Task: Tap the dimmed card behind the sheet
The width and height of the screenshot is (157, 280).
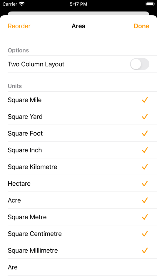Action: (78, 14)
